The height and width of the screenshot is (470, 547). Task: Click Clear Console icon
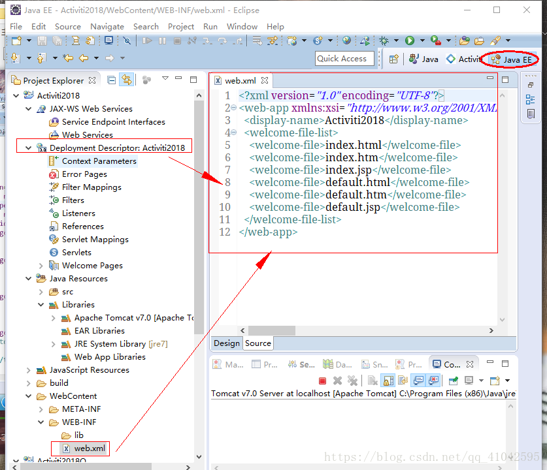coord(373,381)
